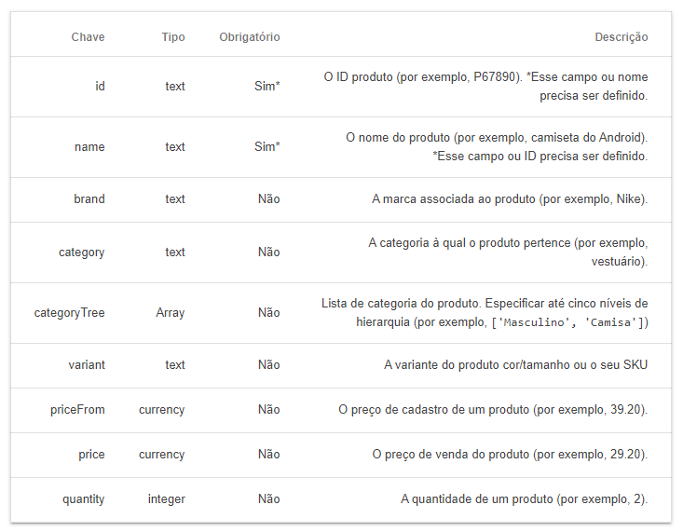Click the category key cell
The width and height of the screenshot is (683, 532).
click(x=81, y=252)
